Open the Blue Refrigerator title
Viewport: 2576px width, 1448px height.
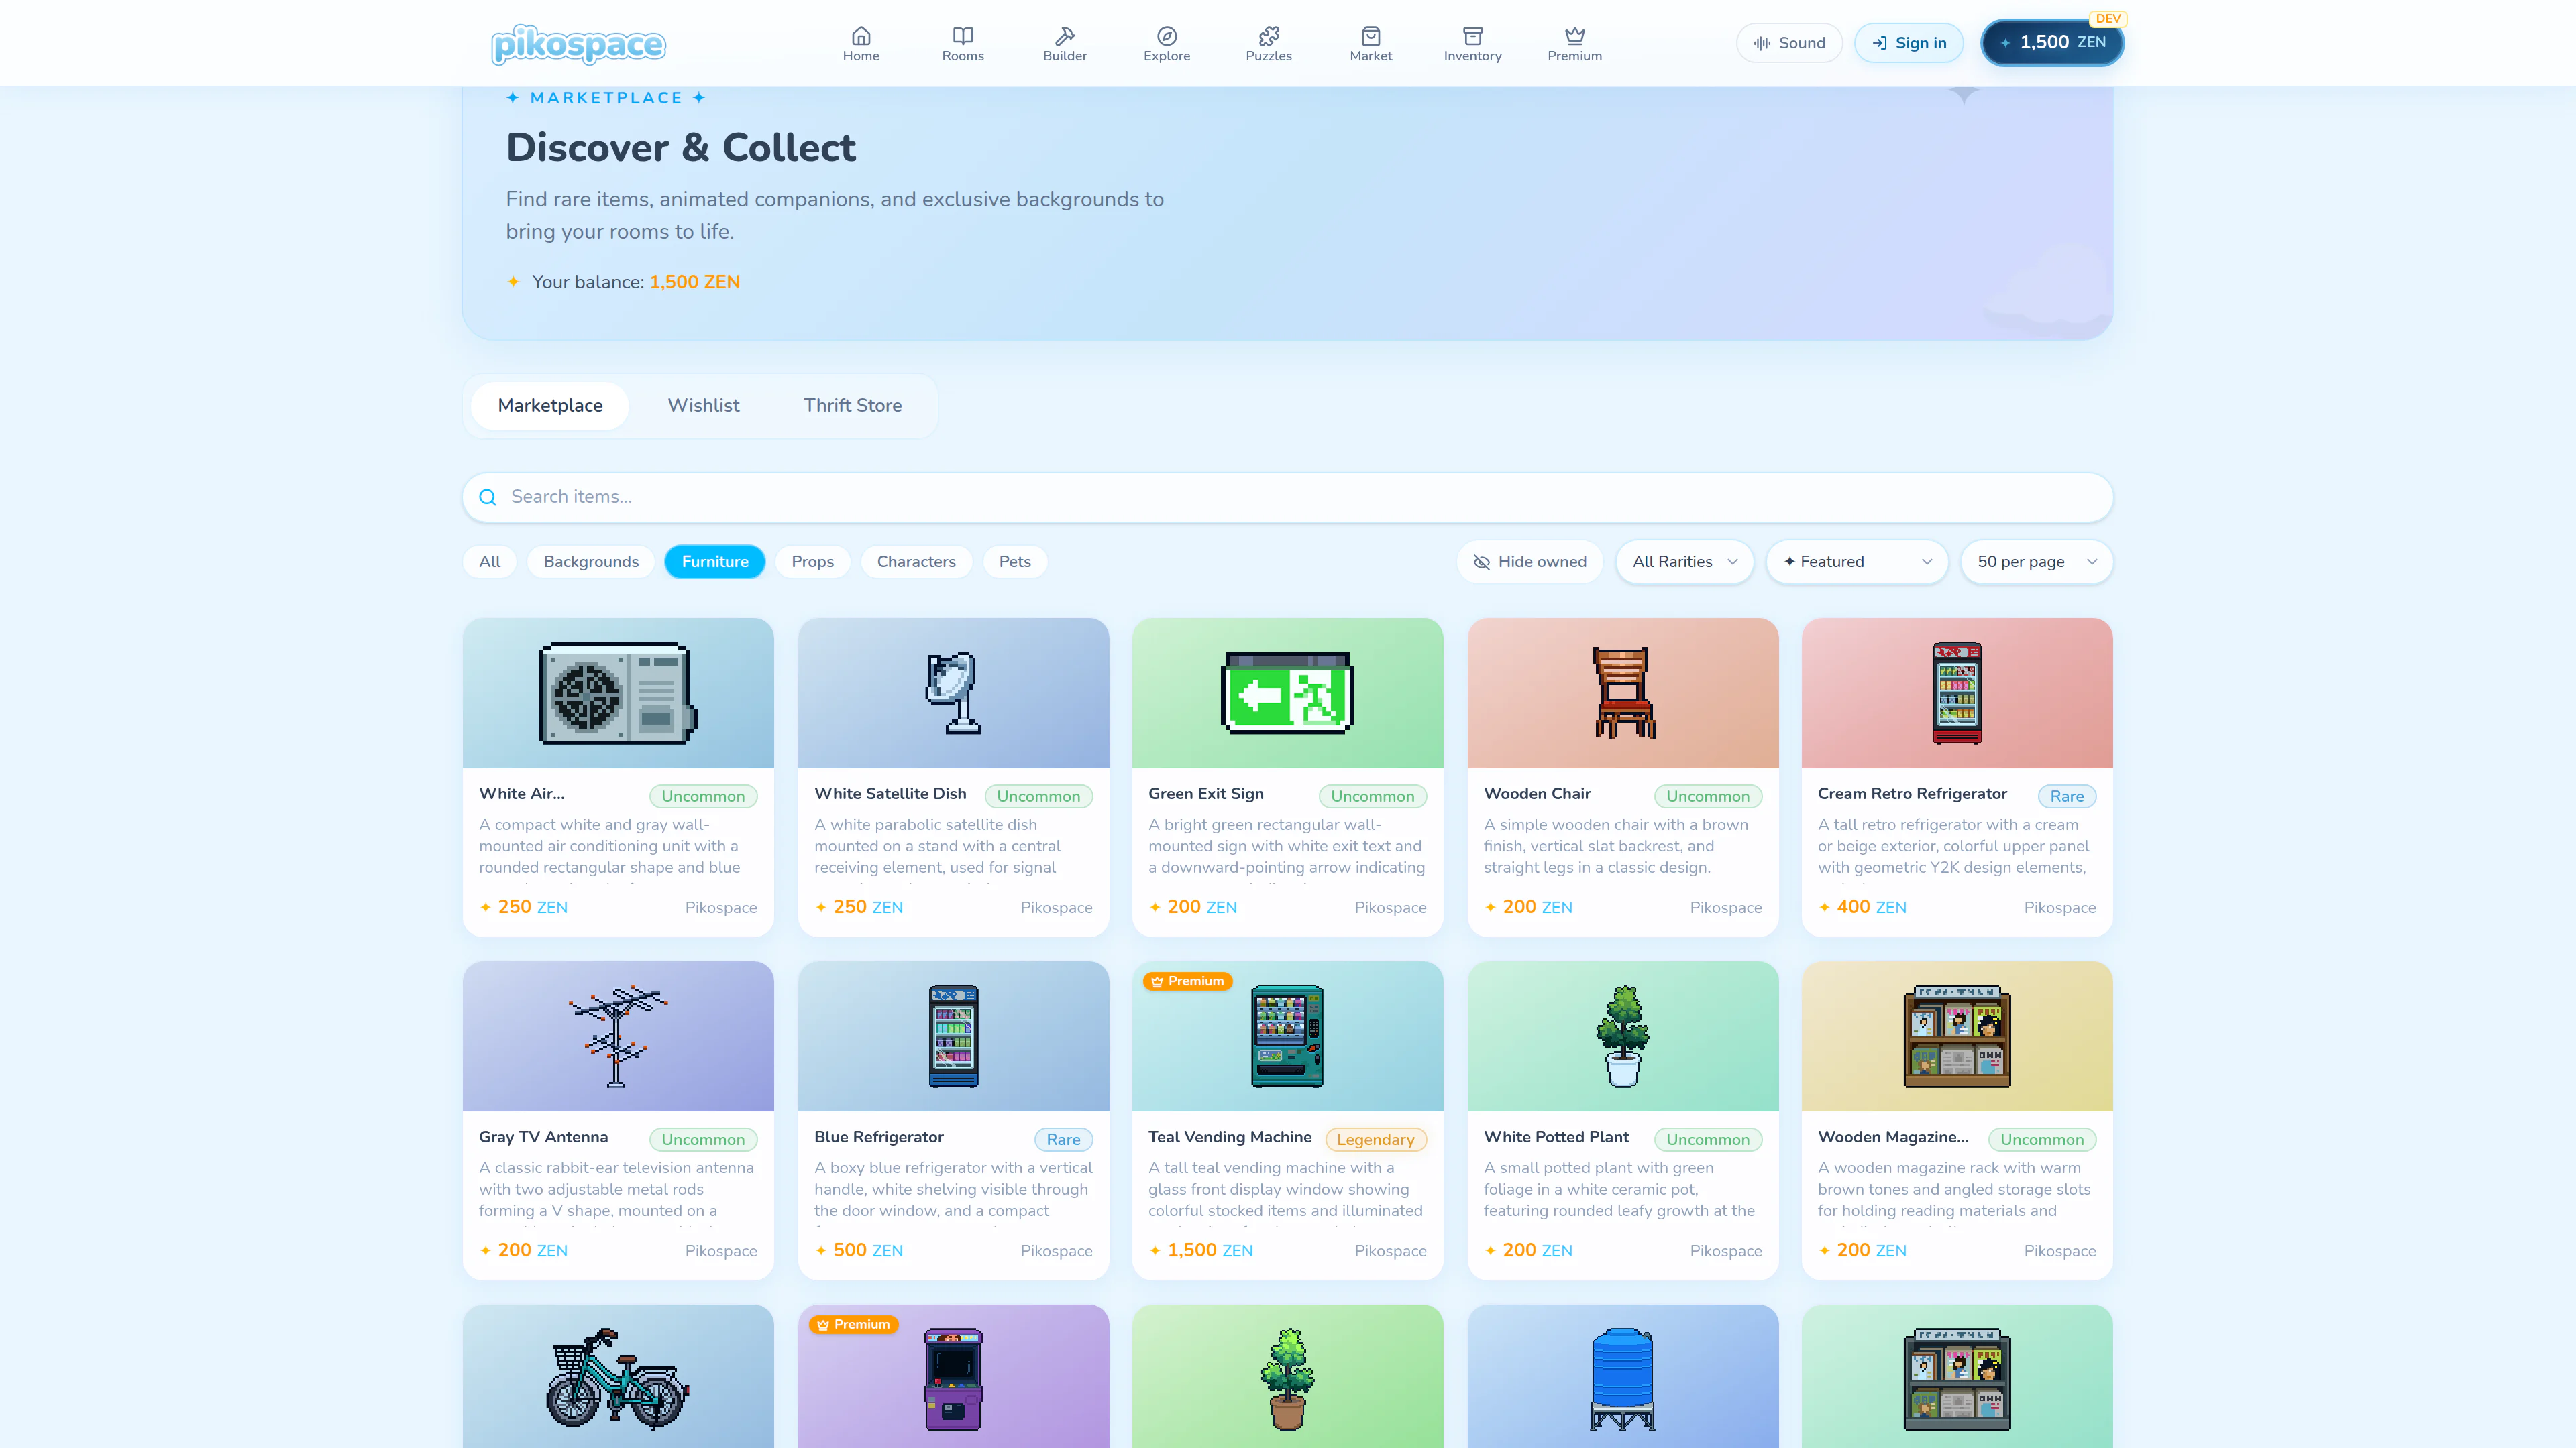tap(879, 1137)
